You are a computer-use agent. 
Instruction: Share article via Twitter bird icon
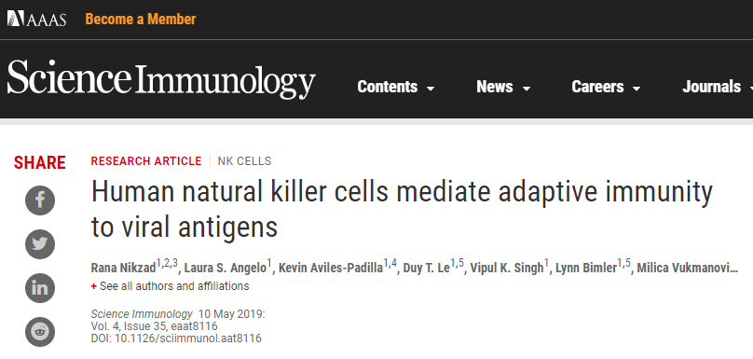coord(40,244)
